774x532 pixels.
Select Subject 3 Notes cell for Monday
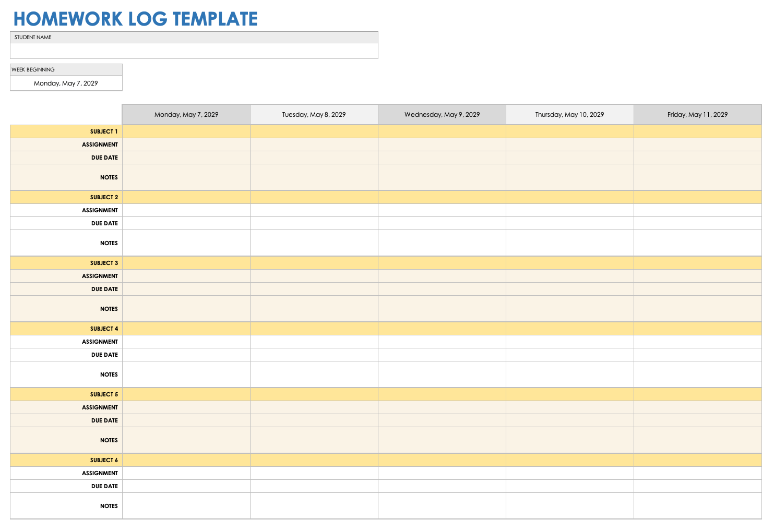coord(186,309)
